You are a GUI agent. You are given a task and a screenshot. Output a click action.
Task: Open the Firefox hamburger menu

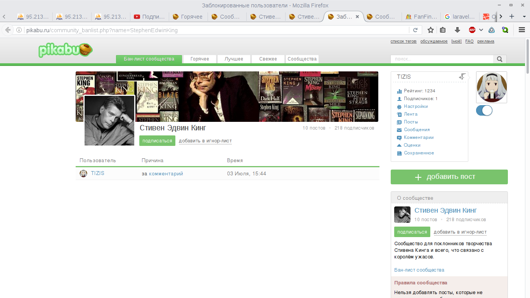point(522,30)
